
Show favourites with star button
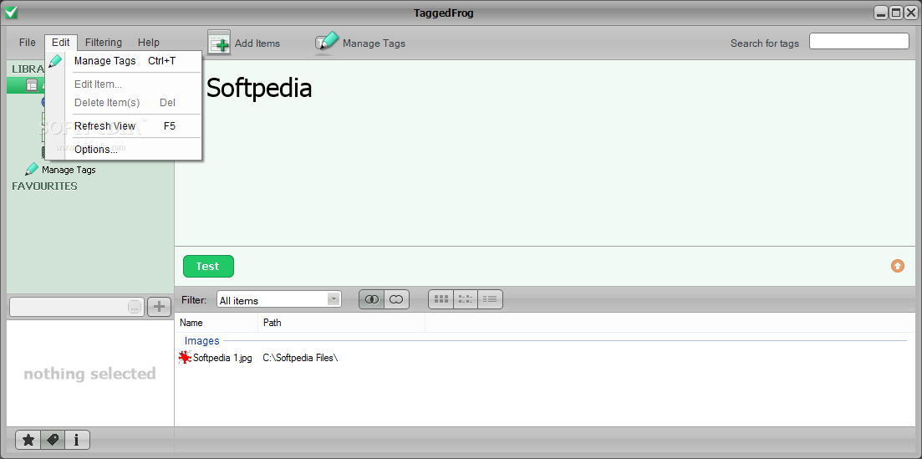(x=28, y=440)
